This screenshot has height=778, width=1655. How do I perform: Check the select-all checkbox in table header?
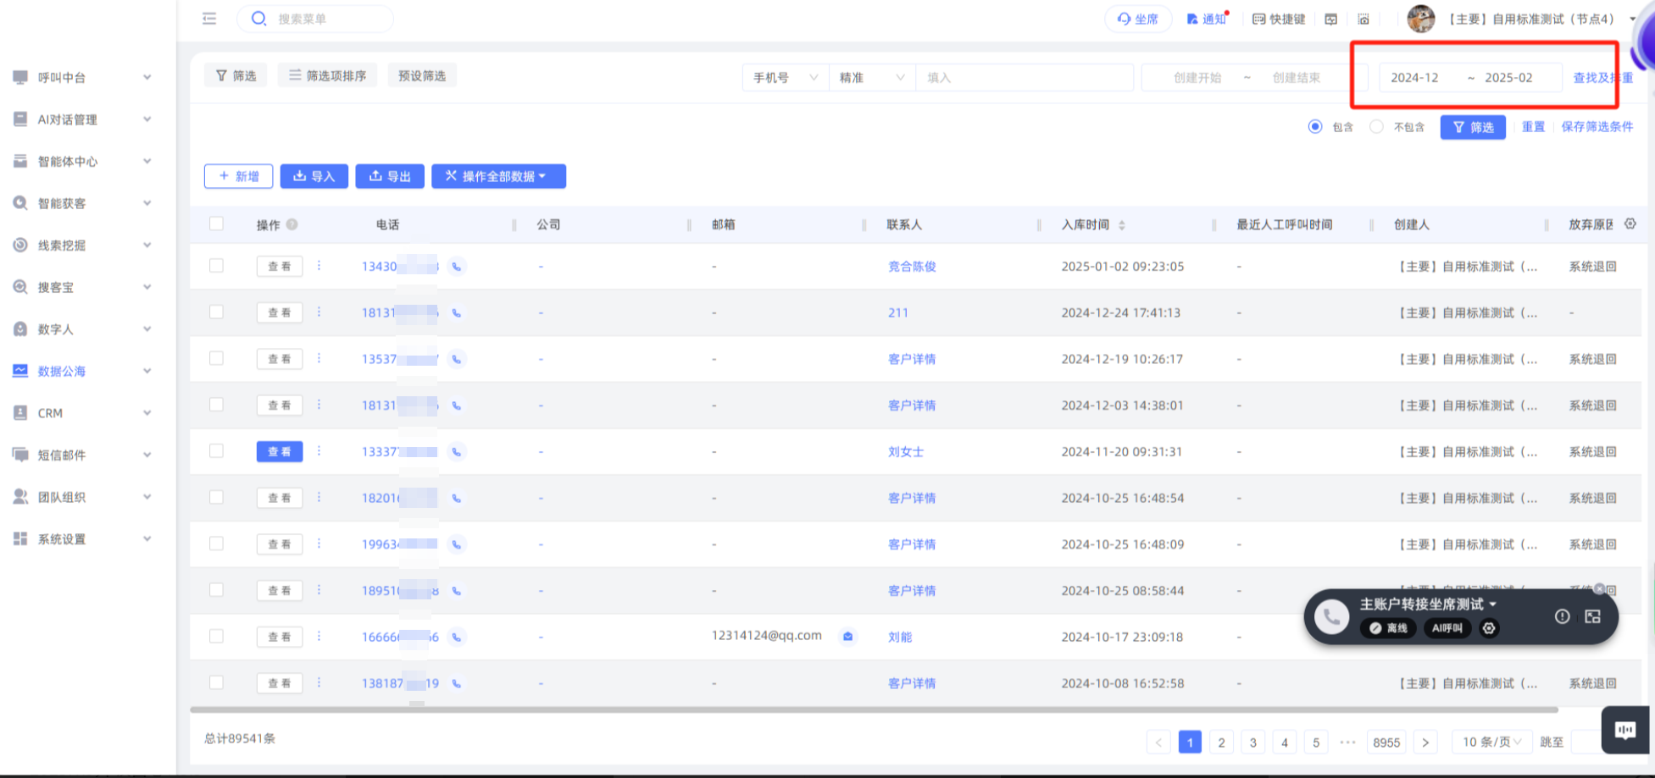[x=217, y=224]
